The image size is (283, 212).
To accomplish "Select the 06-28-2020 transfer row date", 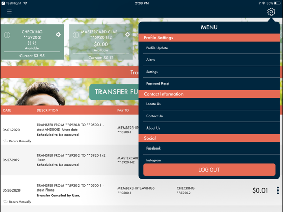I will 11,190.
